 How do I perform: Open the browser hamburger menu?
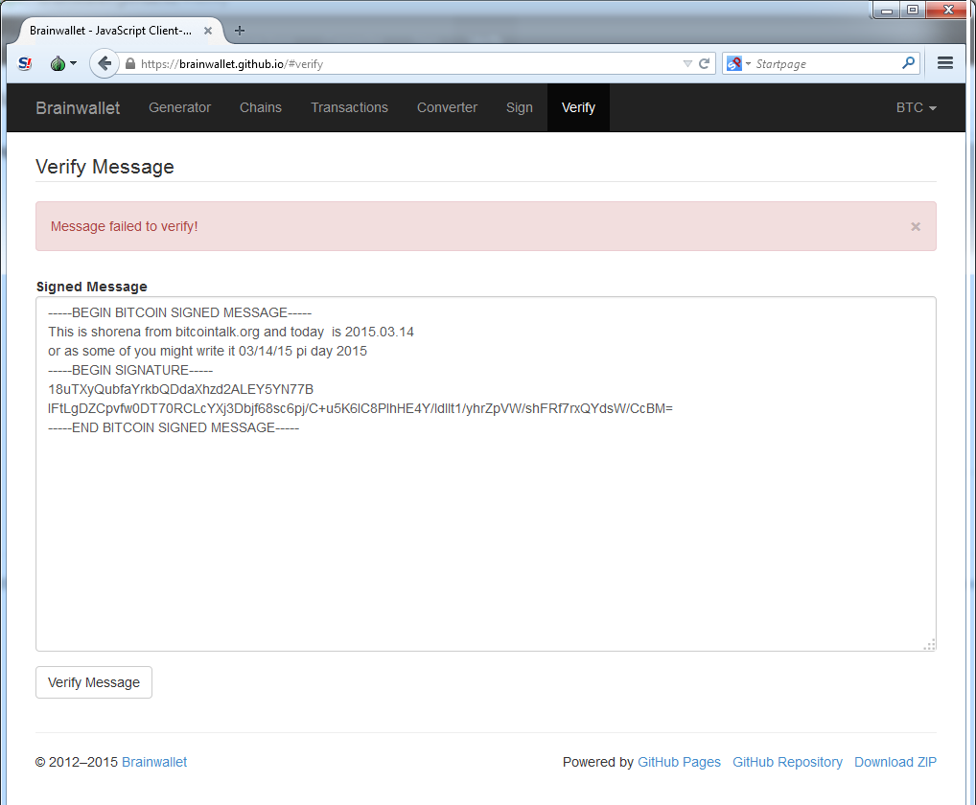pyautogui.click(x=945, y=63)
